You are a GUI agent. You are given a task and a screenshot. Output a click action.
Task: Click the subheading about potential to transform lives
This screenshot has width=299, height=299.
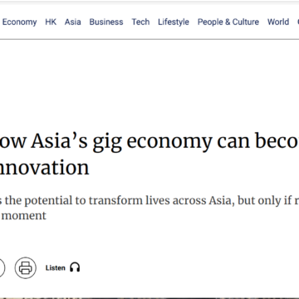pyautogui.click(x=149, y=208)
